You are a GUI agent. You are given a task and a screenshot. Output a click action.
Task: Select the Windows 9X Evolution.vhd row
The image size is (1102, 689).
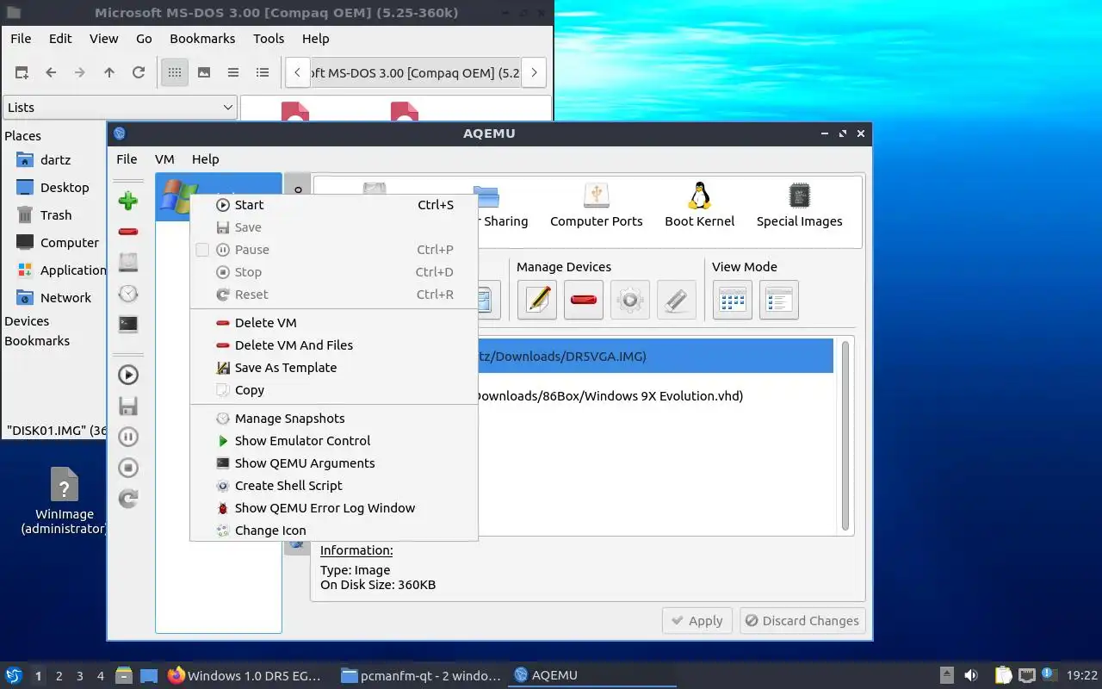point(655,396)
